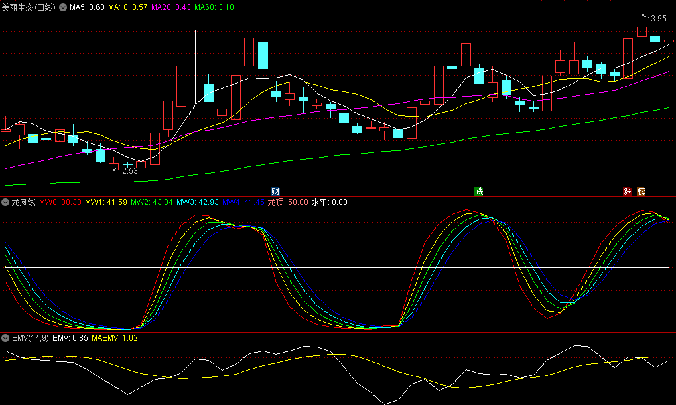
Task: Click the 榜 event marker
Action: pos(641,192)
